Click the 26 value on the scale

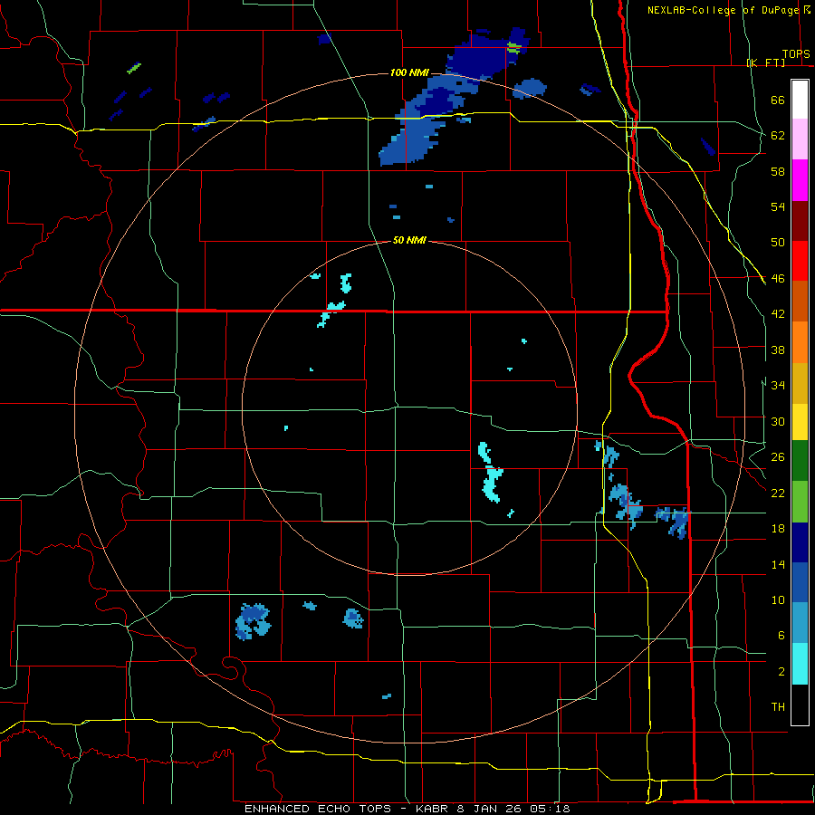pyautogui.click(x=778, y=457)
